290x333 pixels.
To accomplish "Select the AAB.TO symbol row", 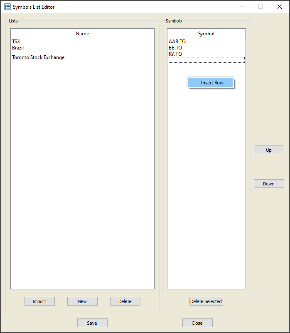I will 177,42.
